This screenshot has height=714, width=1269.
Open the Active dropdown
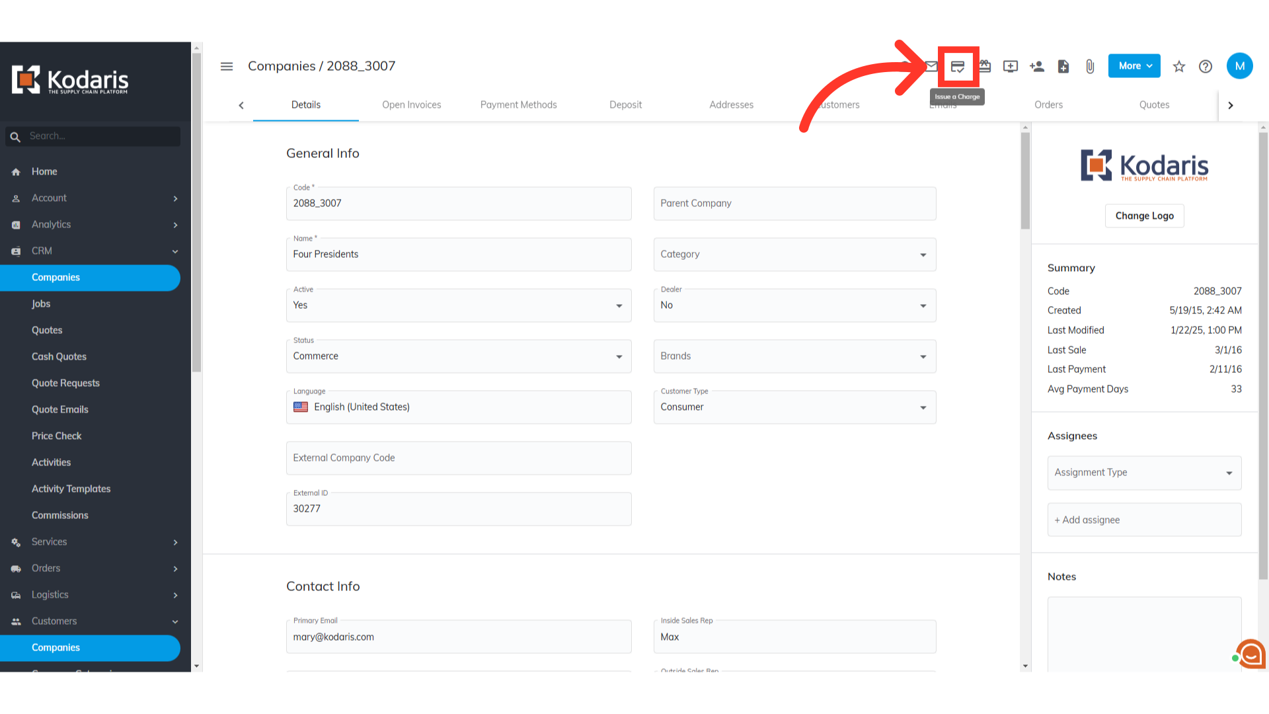458,305
